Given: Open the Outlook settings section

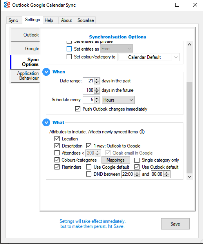Looking at the screenshot, I should click(25, 35).
